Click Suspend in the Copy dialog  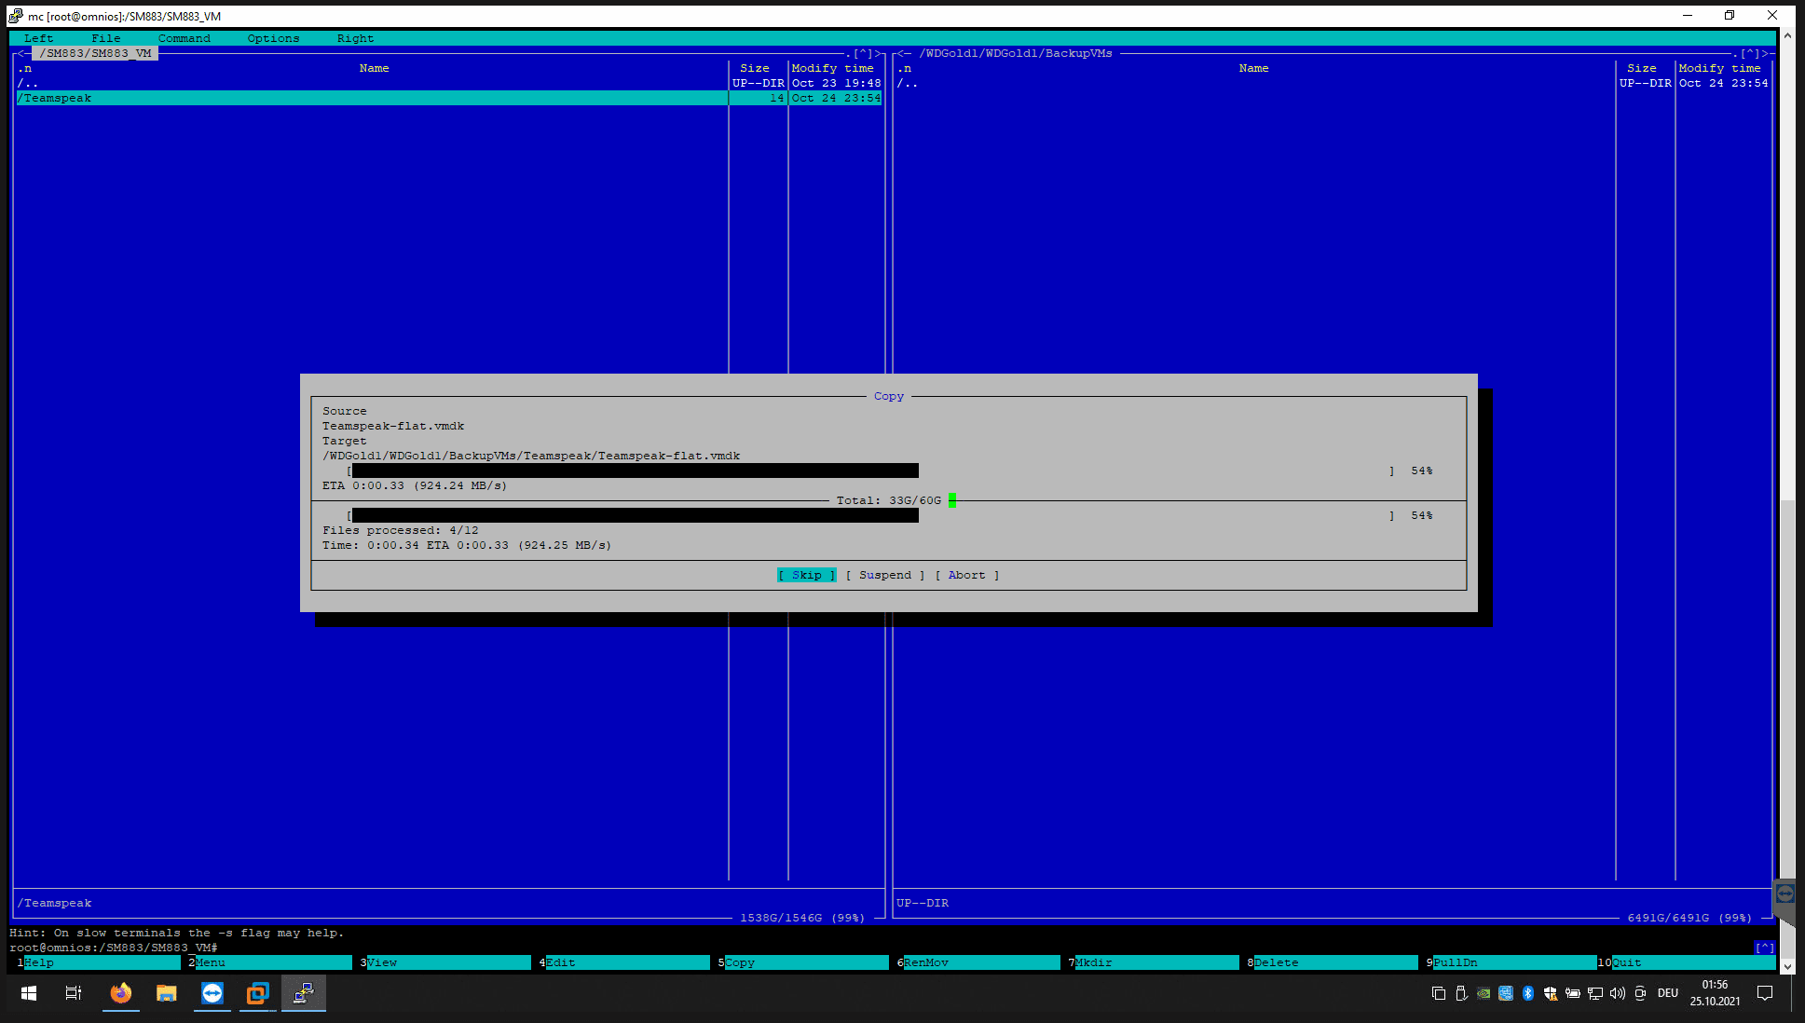click(x=885, y=575)
